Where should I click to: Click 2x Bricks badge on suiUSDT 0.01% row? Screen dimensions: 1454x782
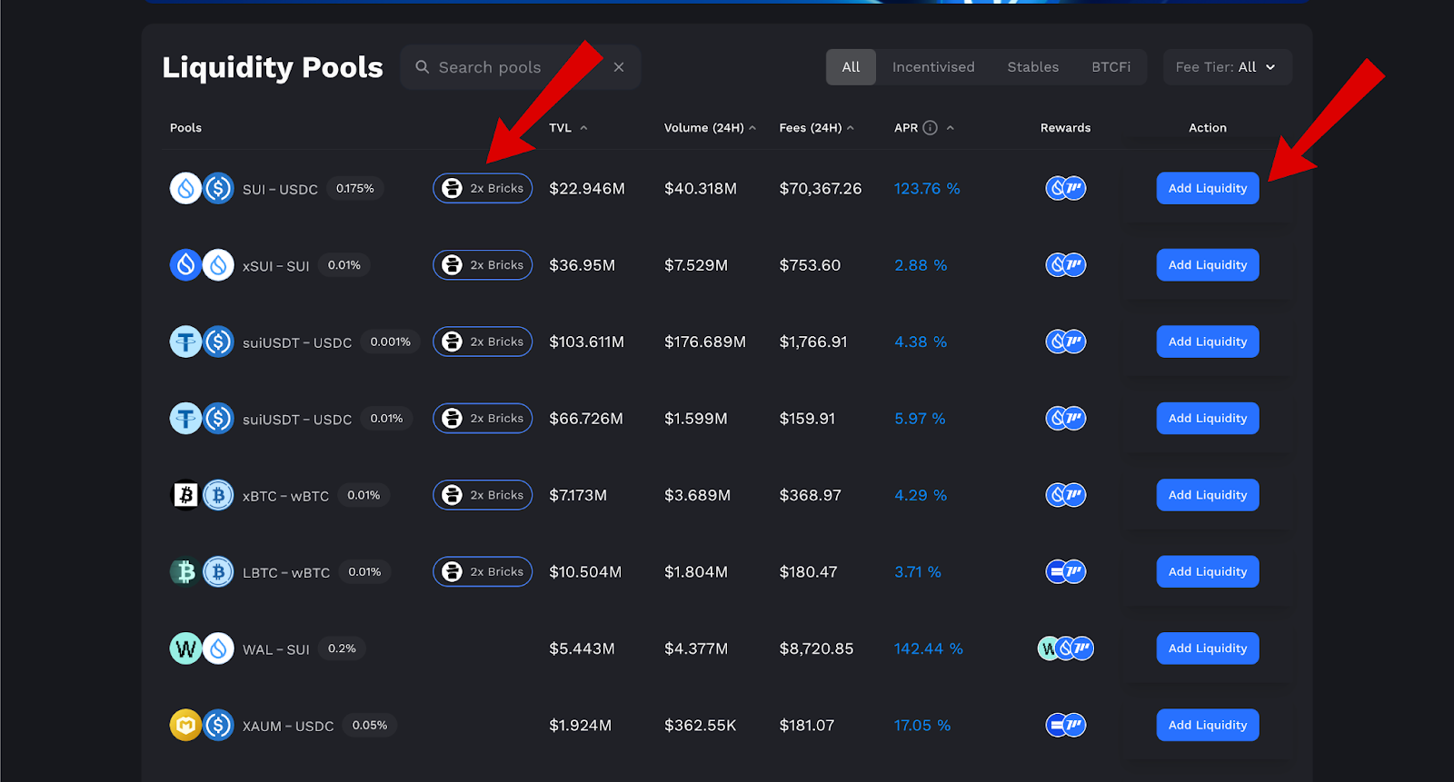click(483, 419)
